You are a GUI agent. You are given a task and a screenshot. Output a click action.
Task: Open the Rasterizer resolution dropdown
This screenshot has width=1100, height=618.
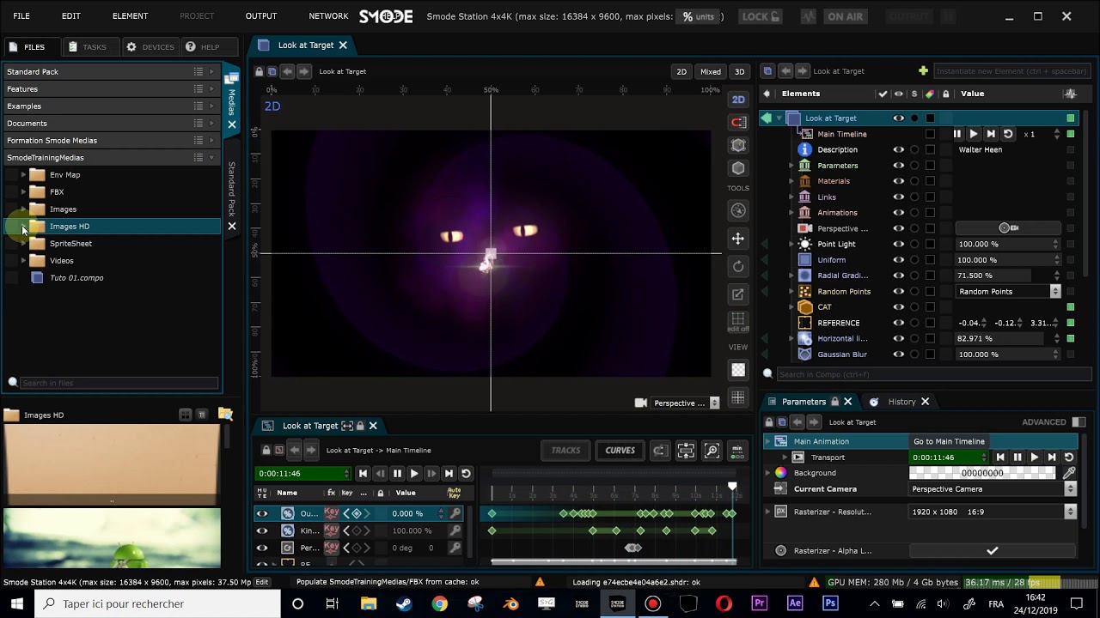click(993, 512)
